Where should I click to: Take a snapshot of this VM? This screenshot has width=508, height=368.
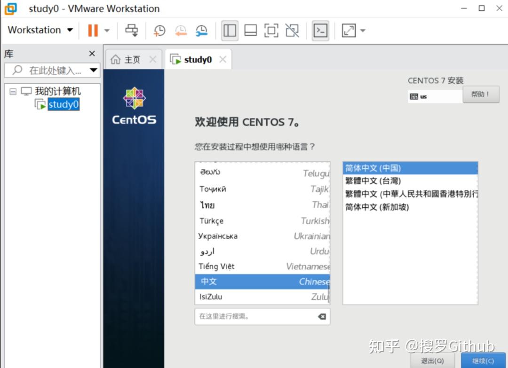pos(159,31)
